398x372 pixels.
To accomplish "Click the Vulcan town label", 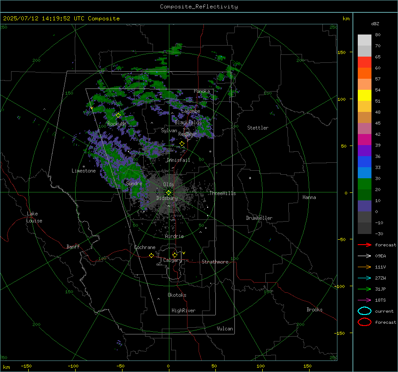I will coord(225,329).
